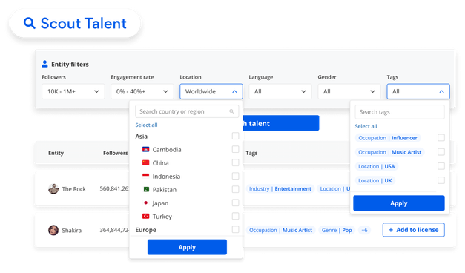Viewport: 465px width, 273px height.
Task: Open the Language All dropdown
Action: [x=280, y=91]
